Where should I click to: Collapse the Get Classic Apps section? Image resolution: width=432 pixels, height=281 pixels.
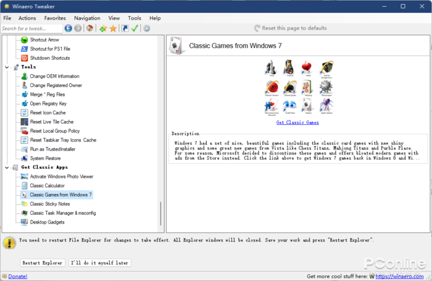click(x=7, y=167)
